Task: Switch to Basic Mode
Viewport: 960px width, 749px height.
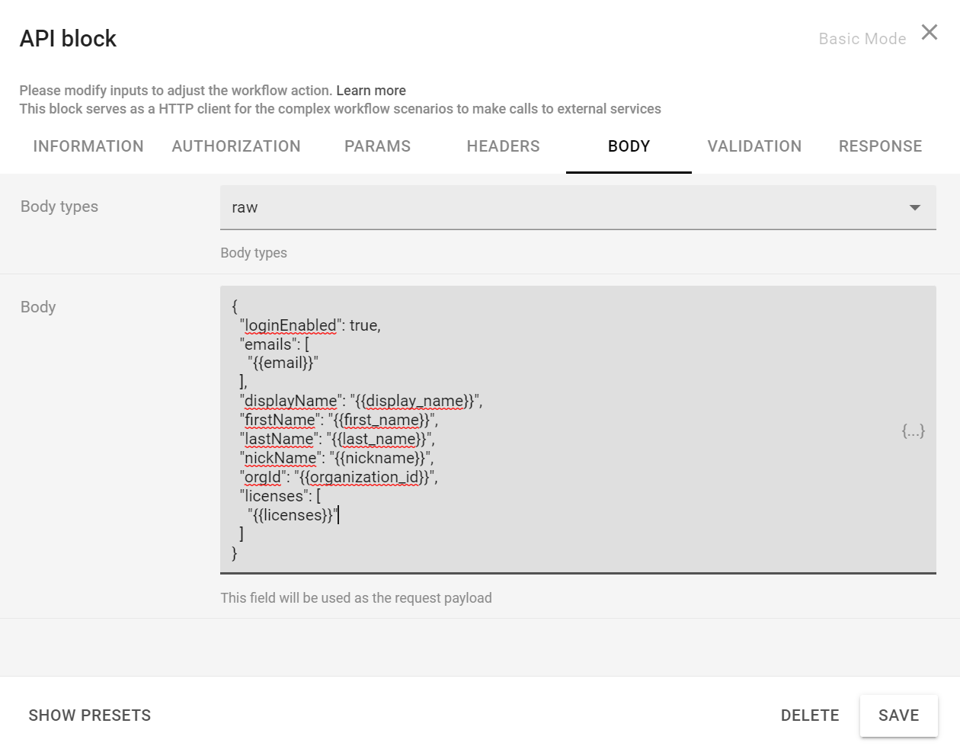Action: (862, 39)
